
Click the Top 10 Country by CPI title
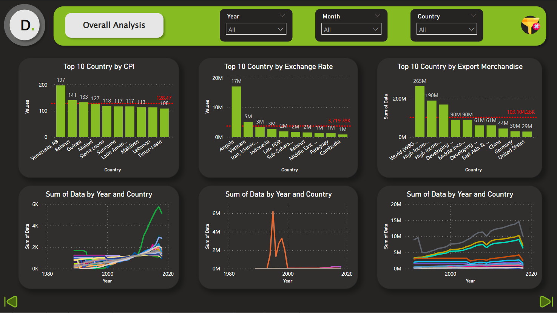[x=99, y=67]
